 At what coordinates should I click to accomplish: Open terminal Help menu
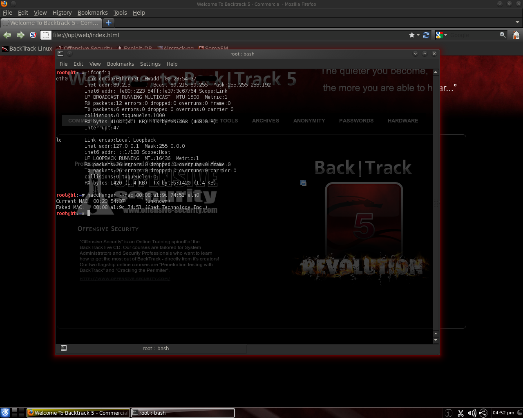(172, 64)
